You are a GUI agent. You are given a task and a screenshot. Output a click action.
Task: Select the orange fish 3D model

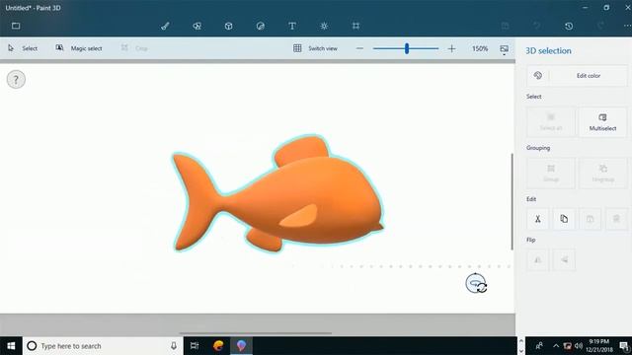pos(277,194)
